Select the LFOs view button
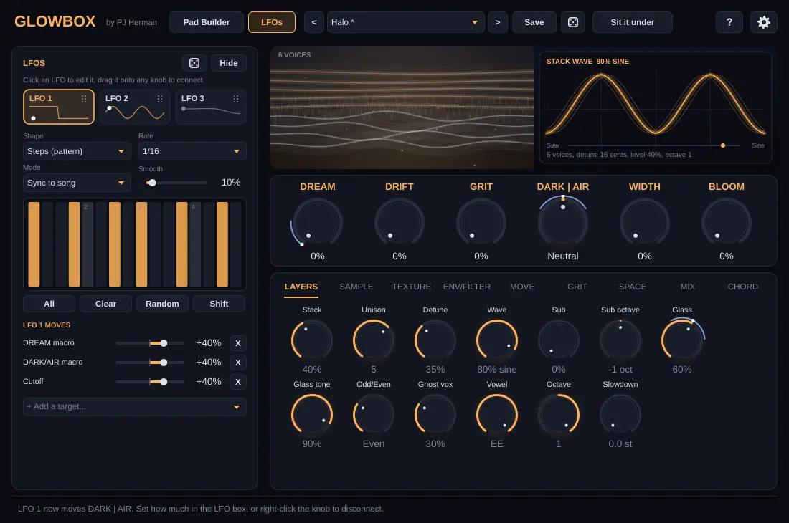The height and width of the screenshot is (523, 789). 272,22
